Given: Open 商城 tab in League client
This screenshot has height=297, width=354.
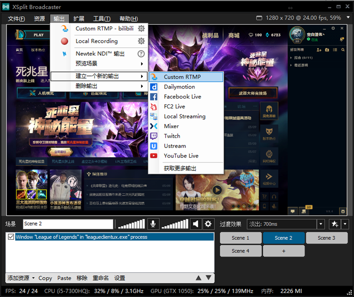Looking at the screenshot, I should tap(234, 35).
